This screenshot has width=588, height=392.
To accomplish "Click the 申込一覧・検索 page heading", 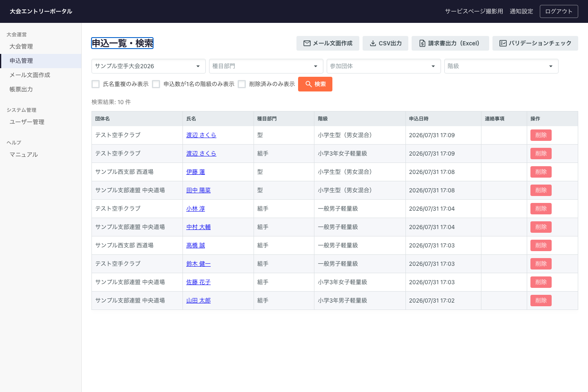I will click(122, 43).
